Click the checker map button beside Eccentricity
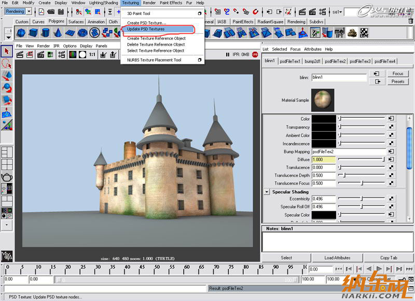415x301 pixels. point(391,198)
